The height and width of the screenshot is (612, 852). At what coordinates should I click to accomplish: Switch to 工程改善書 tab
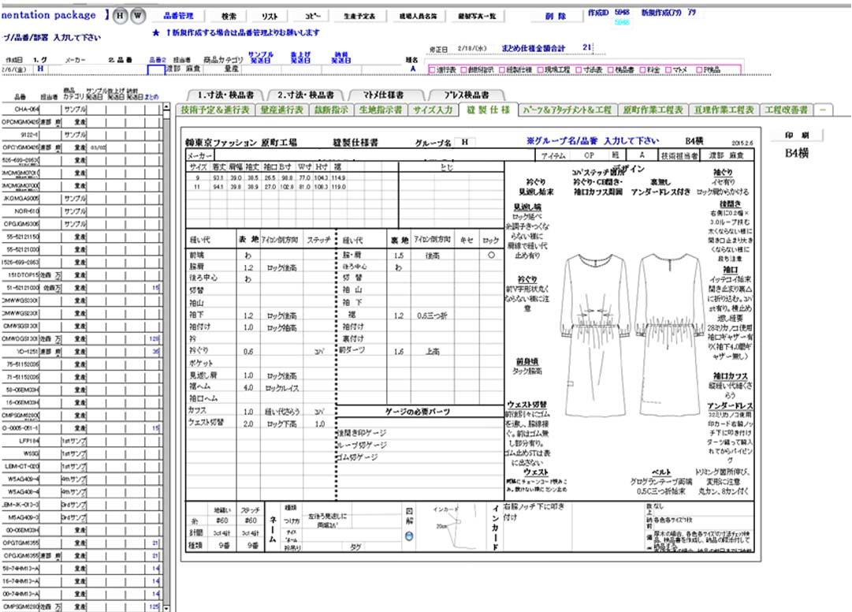pyautogui.click(x=787, y=110)
